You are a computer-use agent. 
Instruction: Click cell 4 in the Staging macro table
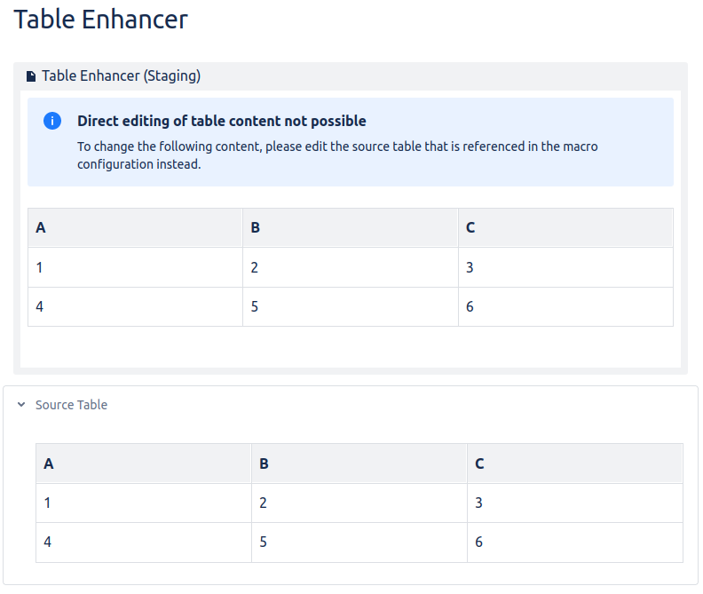40,307
